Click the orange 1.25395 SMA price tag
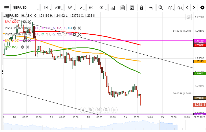206x132 pixels. pyautogui.click(x=200, y=61)
